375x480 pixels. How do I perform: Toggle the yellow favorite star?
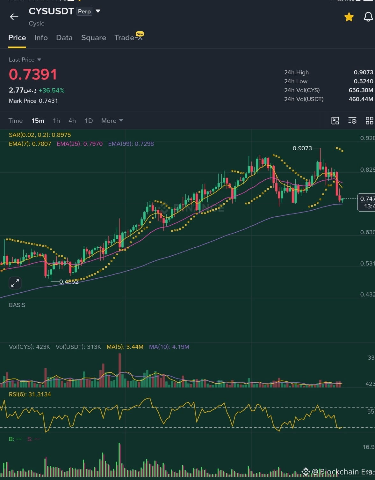pos(349,17)
